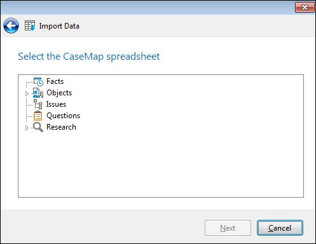Choose the Questions spreadsheet label
The width and height of the screenshot is (316, 244).
point(63,116)
